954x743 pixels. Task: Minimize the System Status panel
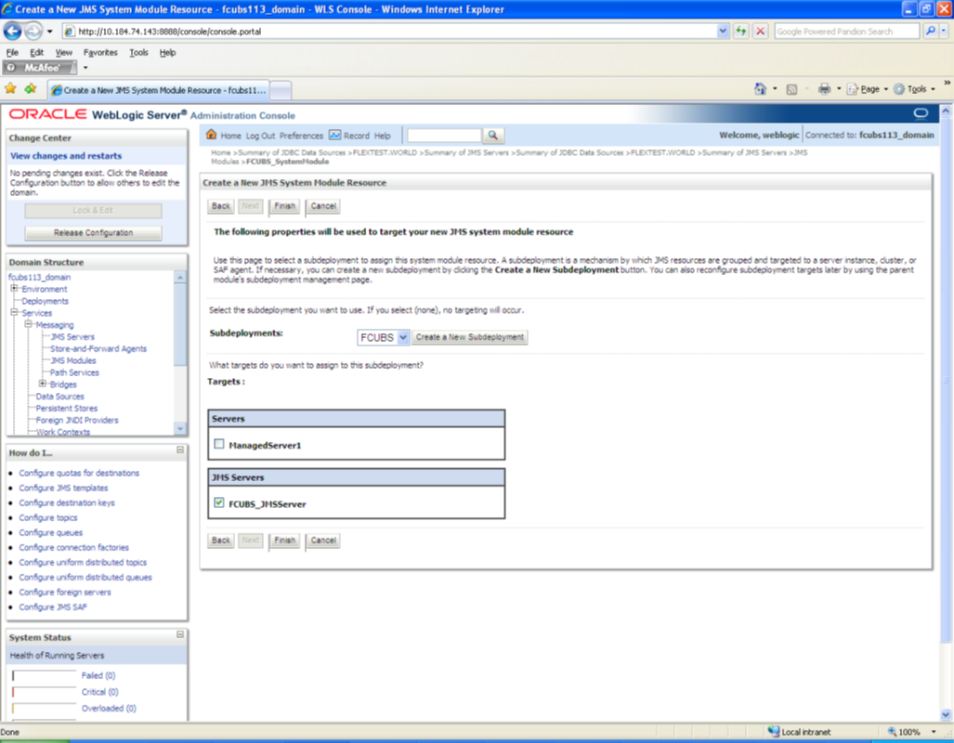(x=180, y=634)
